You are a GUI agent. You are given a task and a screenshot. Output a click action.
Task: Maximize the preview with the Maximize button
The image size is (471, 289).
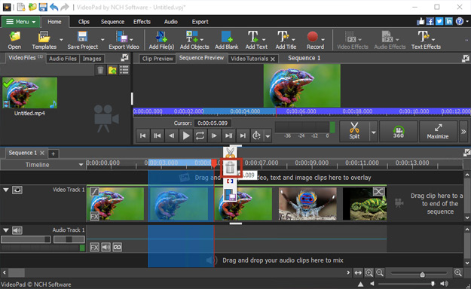pyautogui.click(x=438, y=131)
